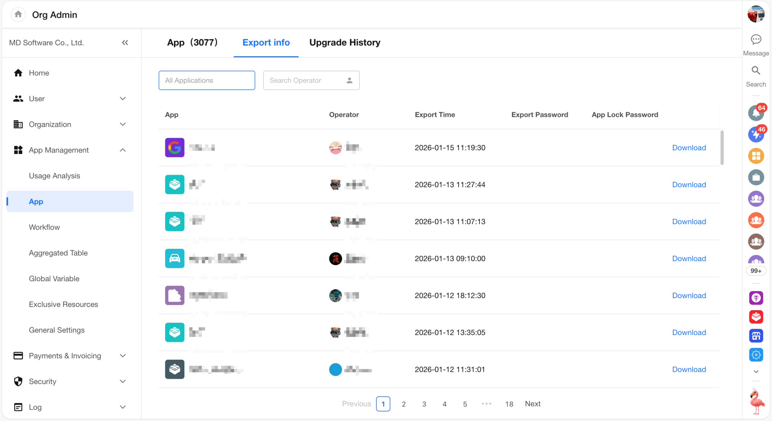Open the notifications bell with badge 64

(756, 113)
